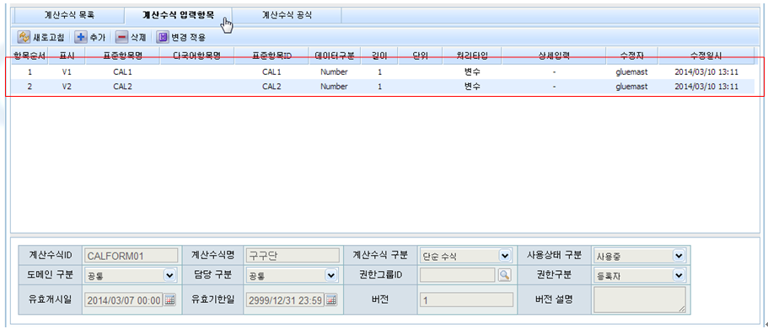Screen dimensions: 768x329
Task: Click the 변경 적용 save icon
Action: (x=162, y=37)
